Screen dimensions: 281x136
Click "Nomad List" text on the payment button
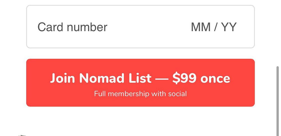(115, 78)
